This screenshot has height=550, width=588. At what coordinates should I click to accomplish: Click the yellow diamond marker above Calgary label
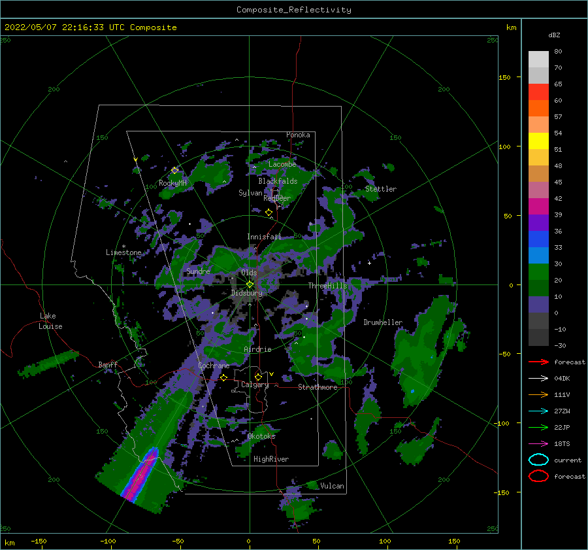258,377
